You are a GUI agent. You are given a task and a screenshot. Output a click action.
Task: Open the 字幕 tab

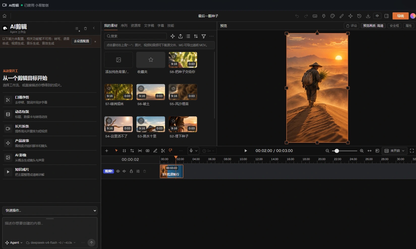[161, 26]
